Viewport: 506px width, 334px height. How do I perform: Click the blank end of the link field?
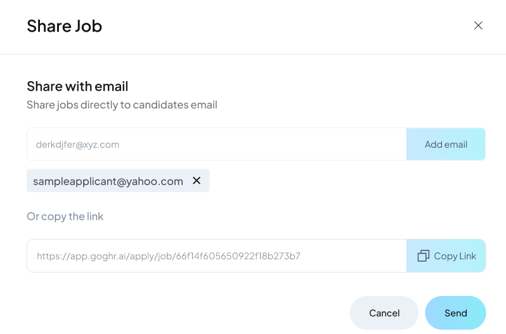[x=353, y=255]
